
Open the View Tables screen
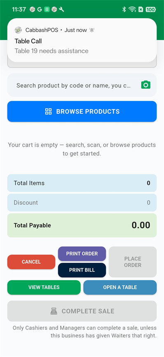pos(44,287)
